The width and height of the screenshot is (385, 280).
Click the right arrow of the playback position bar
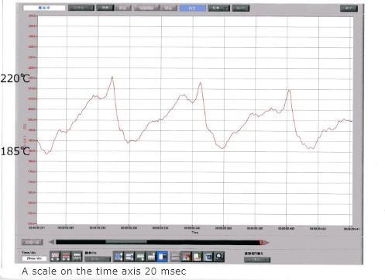[x=266, y=243]
